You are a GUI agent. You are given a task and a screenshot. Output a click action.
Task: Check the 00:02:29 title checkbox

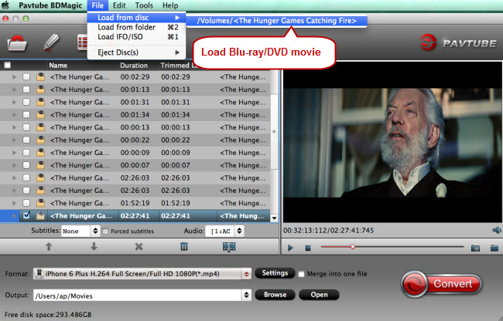pos(26,77)
